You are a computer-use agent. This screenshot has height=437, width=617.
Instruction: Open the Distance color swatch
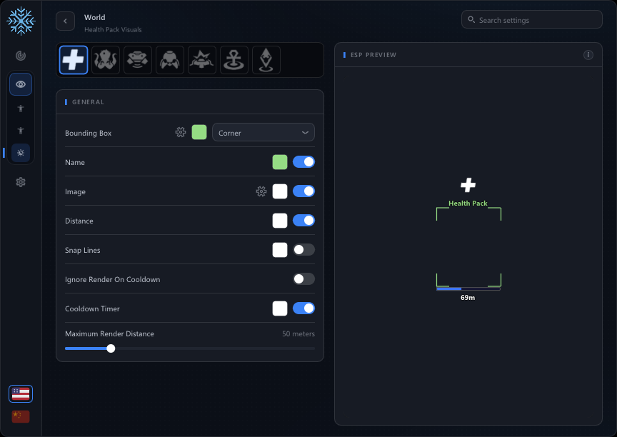click(280, 221)
